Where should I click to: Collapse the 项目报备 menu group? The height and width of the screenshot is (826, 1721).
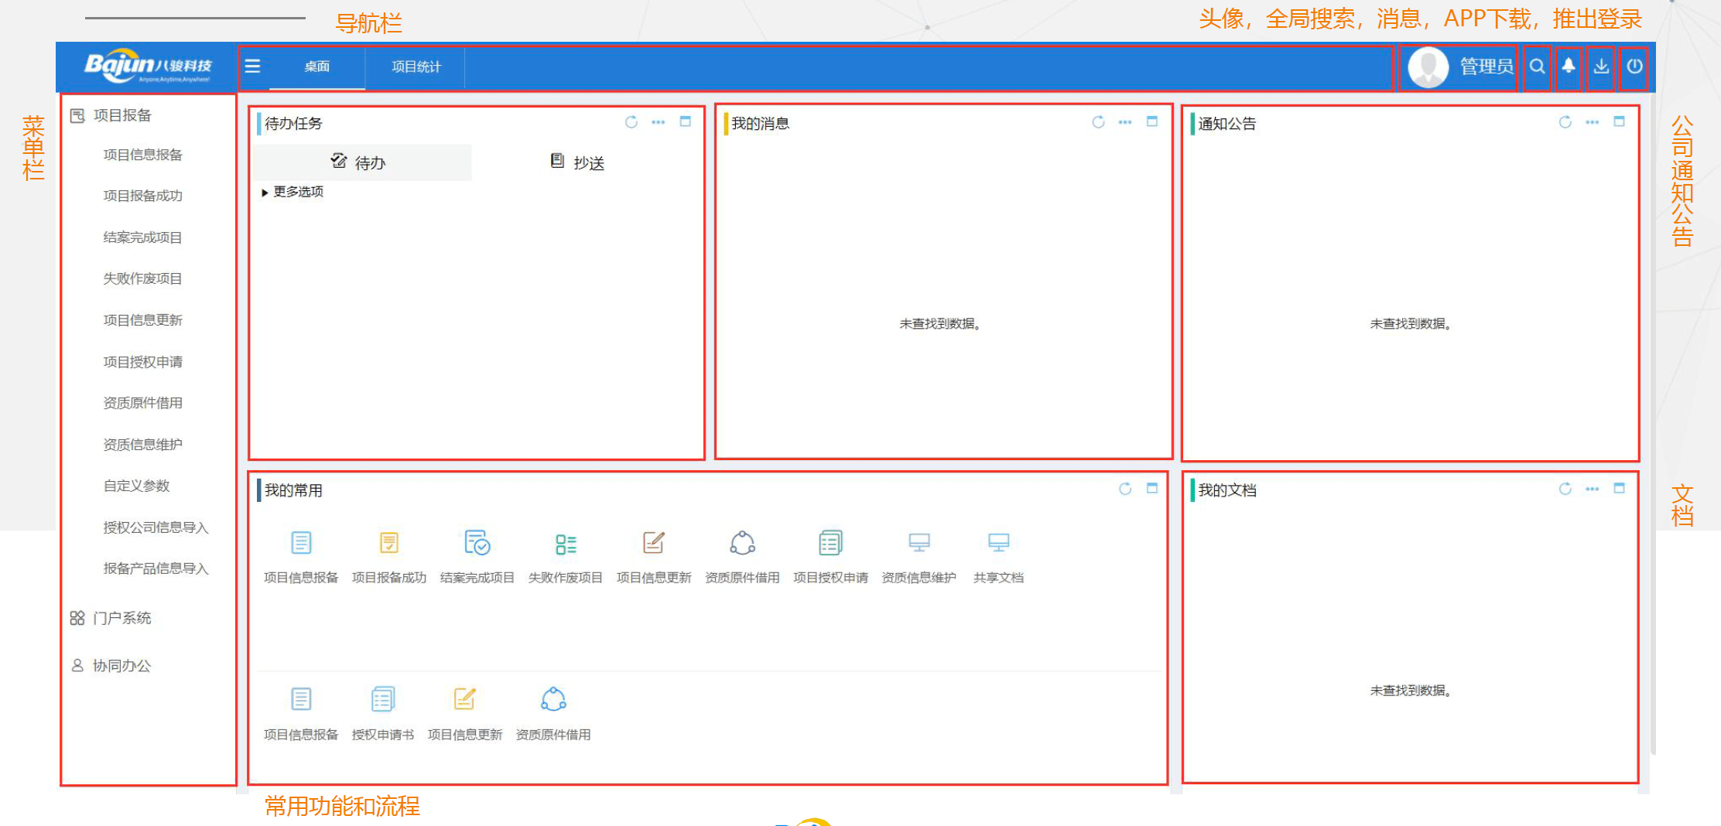[x=121, y=116]
